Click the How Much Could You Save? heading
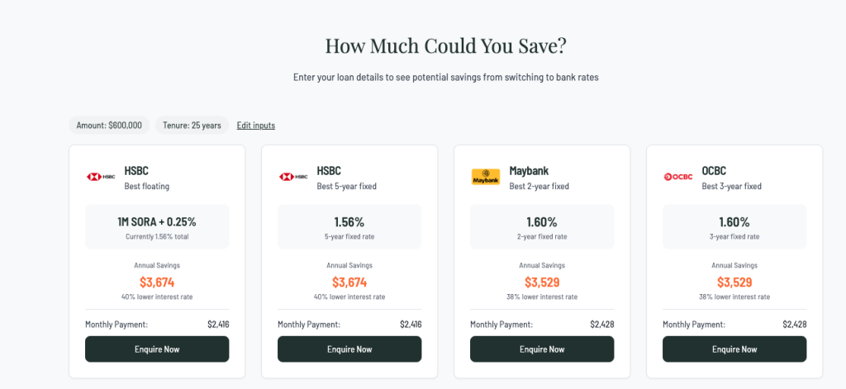 [x=445, y=46]
